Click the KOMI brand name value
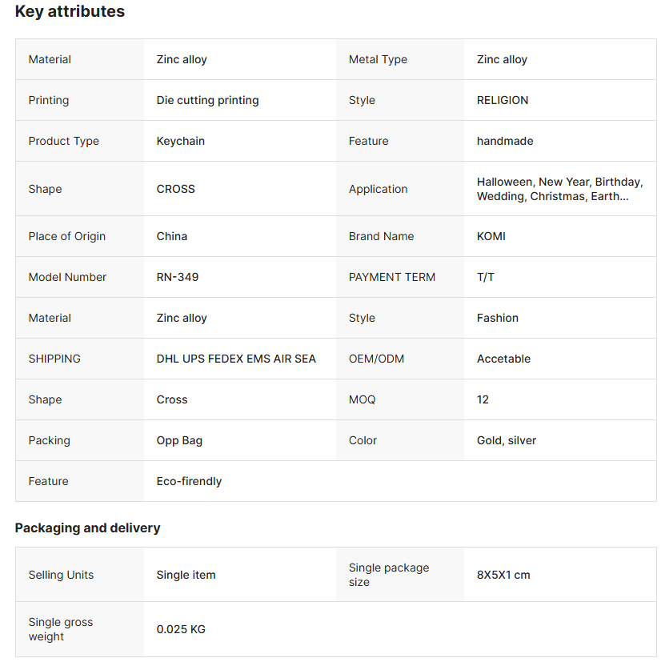 491,236
